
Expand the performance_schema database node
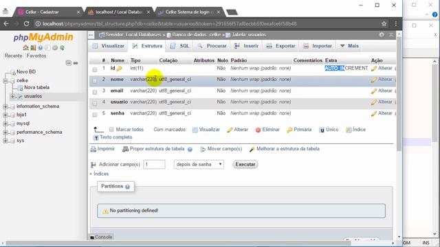click(5, 132)
